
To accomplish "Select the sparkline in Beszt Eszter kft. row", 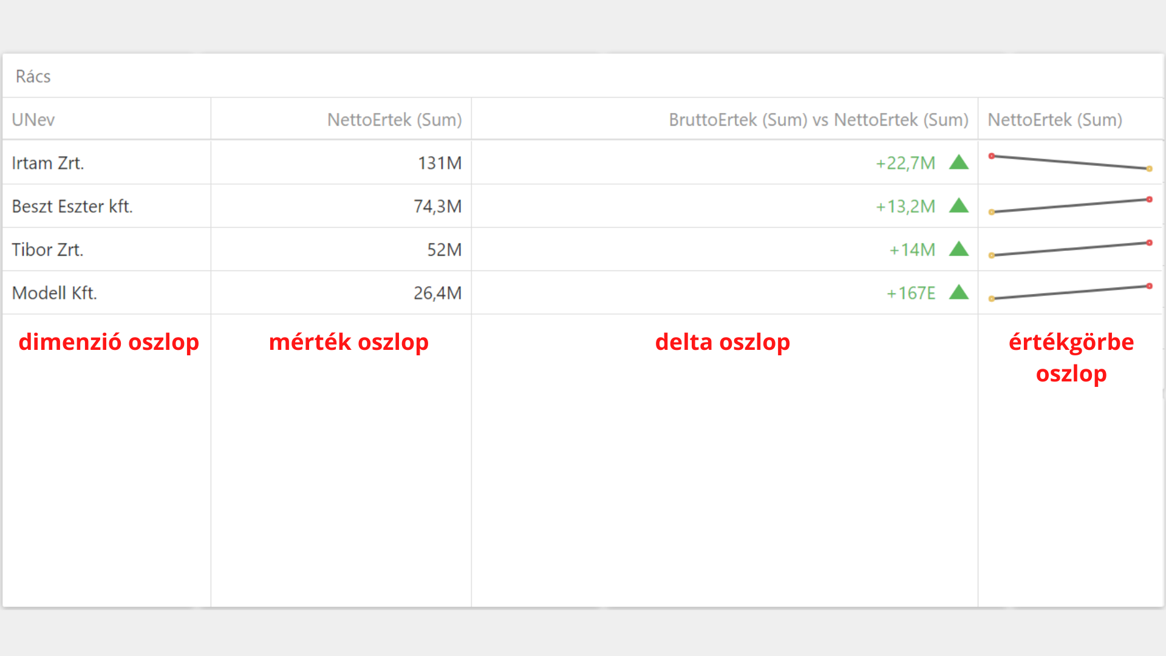I will 1070,206.
